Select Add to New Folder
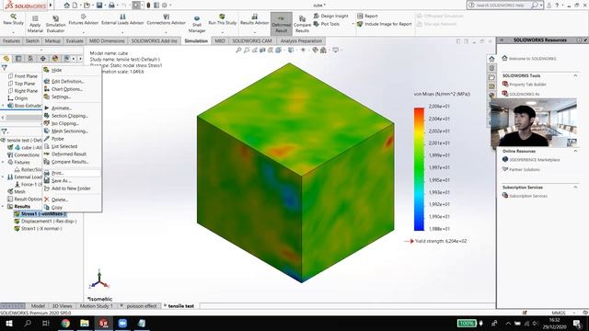 click(71, 188)
